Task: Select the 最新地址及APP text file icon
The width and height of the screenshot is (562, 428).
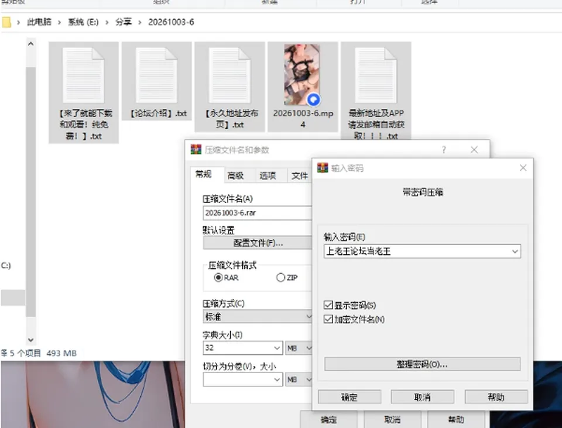Action: (x=376, y=75)
